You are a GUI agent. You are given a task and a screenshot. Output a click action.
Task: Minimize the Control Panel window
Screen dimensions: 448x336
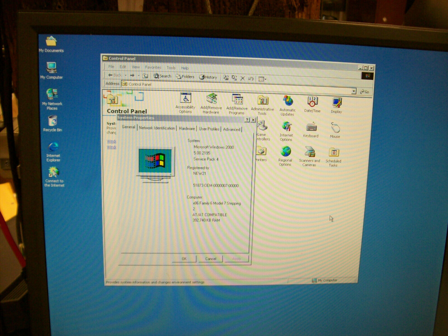pyautogui.click(x=361, y=68)
